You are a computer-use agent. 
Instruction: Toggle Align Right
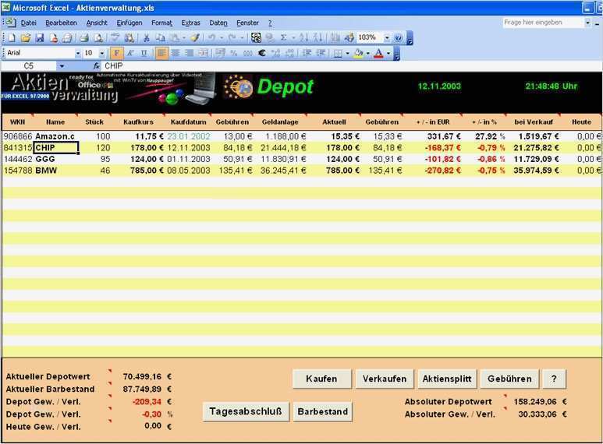pos(190,53)
